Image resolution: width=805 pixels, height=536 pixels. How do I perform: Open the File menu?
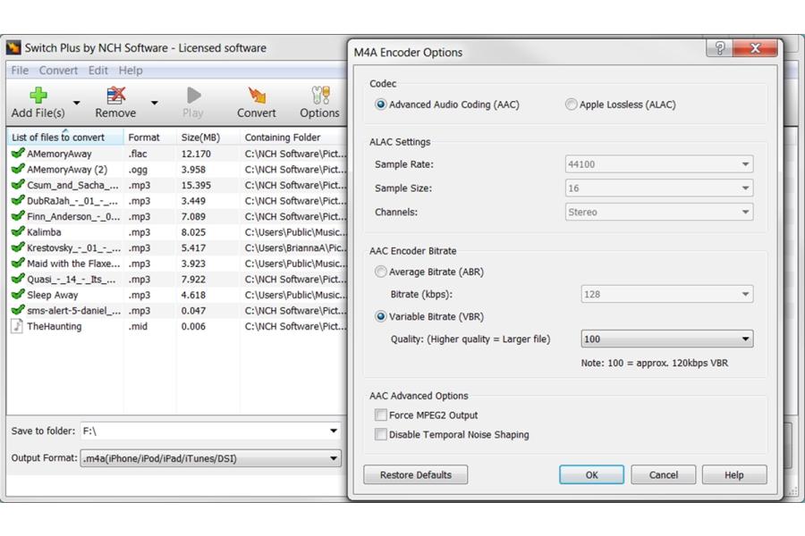click(20, 71)
